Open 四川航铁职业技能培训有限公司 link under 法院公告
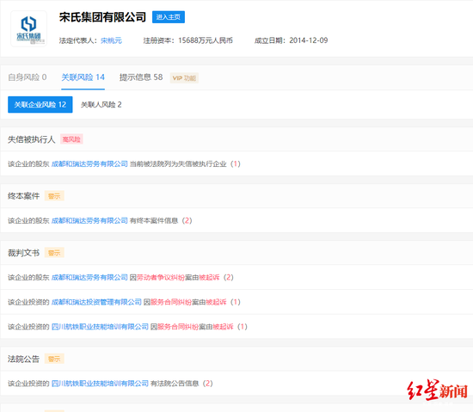The height and width of the screenshot is (412, 473). [x=100, y=384]
